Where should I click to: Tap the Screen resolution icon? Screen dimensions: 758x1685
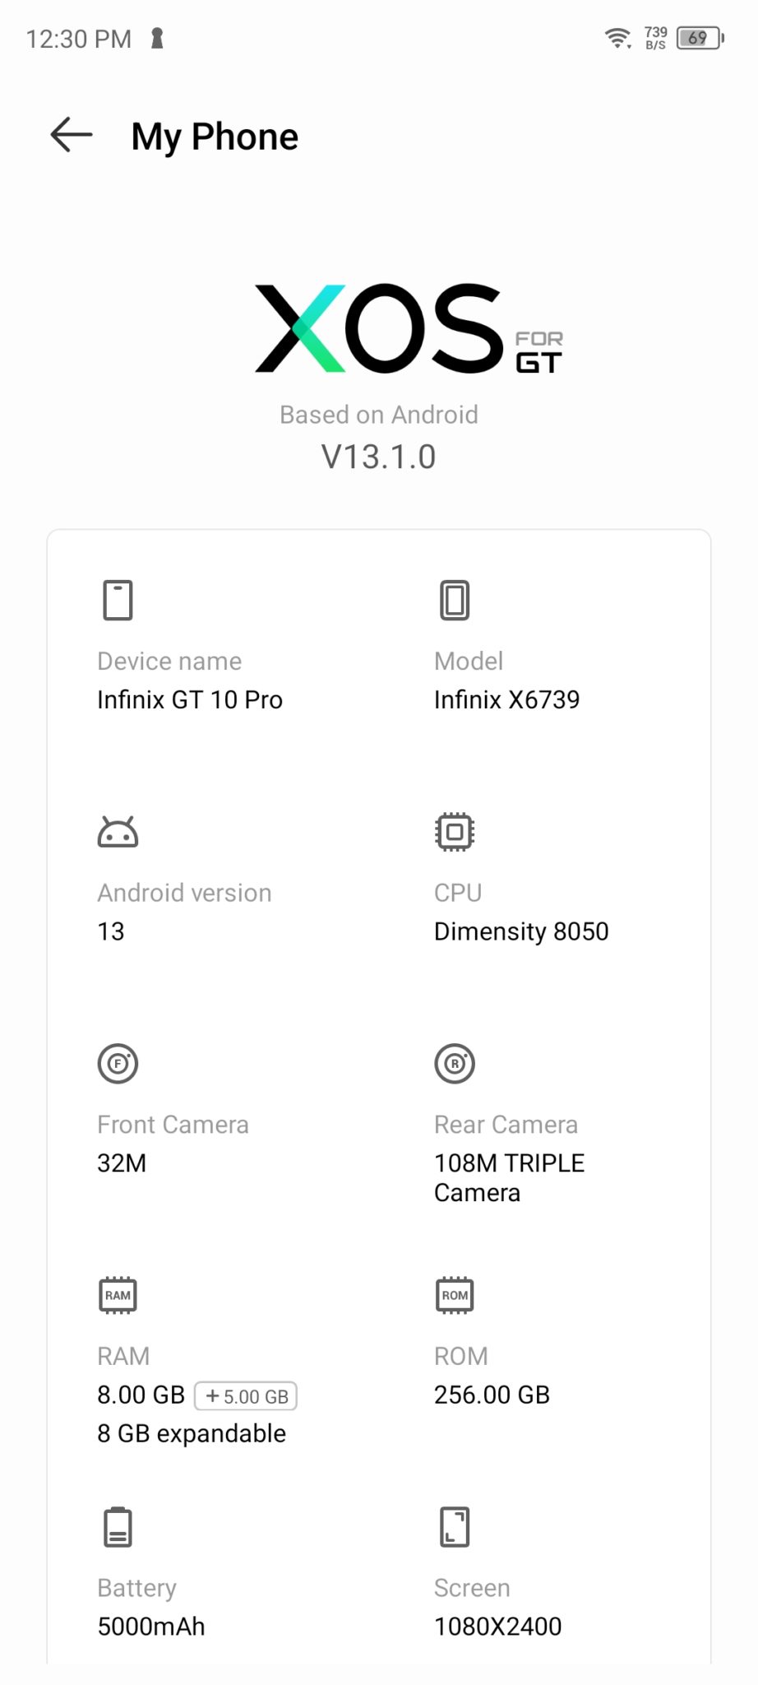click(455, 1527)
